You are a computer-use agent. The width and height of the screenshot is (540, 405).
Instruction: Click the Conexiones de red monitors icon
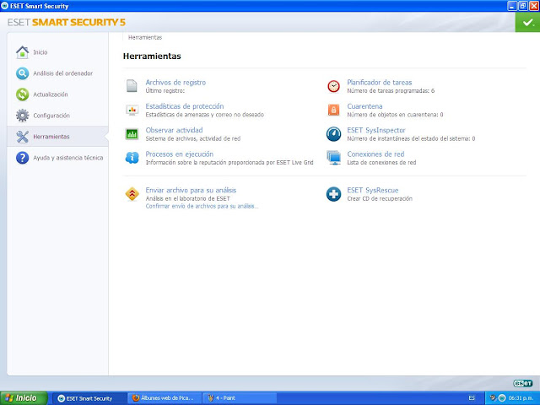click(333, 158)
